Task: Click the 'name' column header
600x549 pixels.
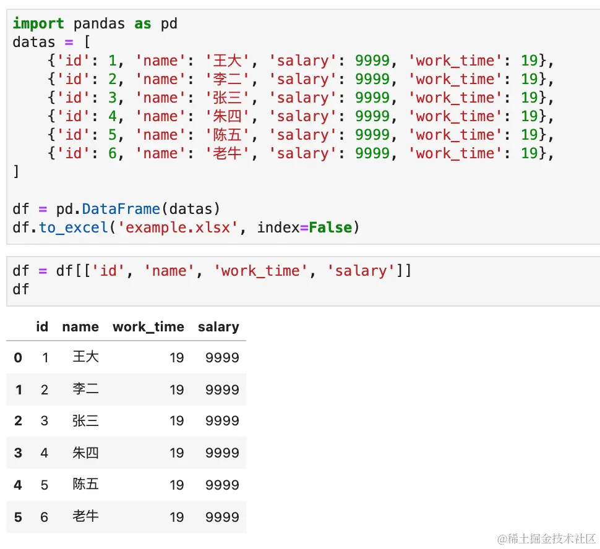Action: (80, 327)
